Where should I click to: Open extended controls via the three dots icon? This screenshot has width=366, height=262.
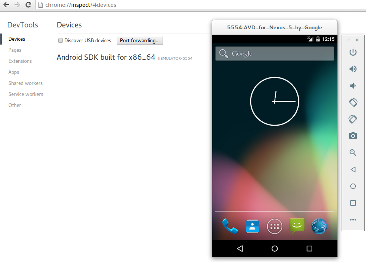[353, 220]
